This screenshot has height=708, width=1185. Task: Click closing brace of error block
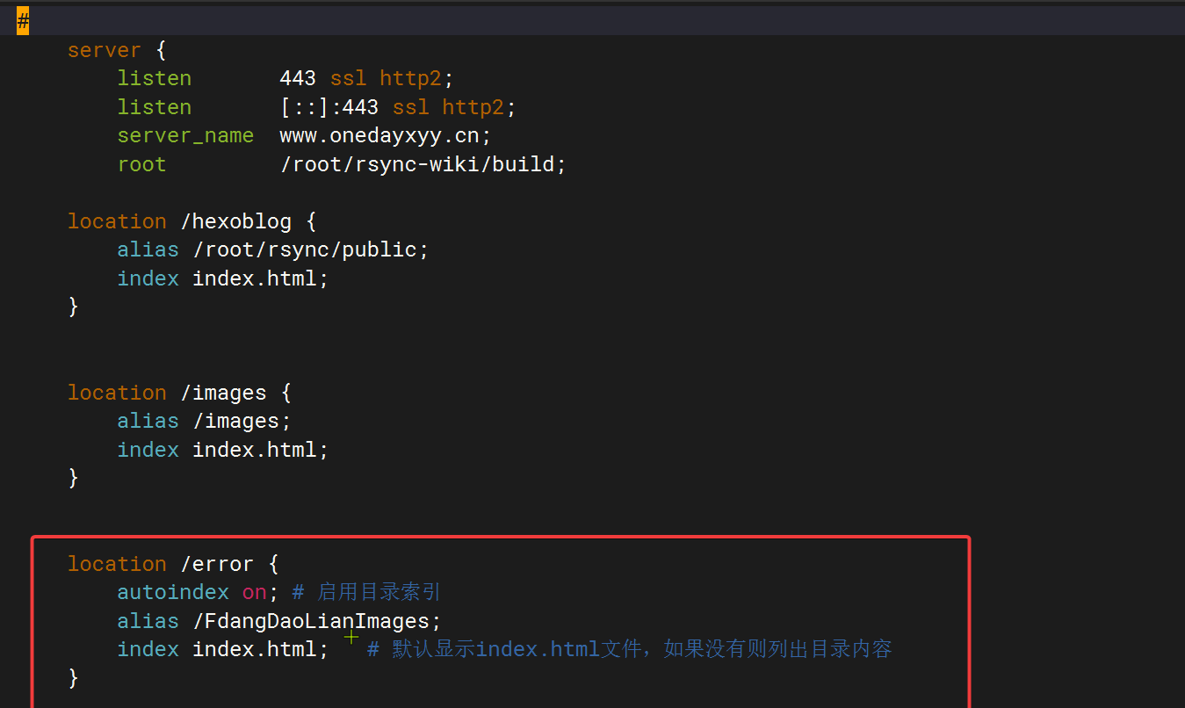point(73,678)
